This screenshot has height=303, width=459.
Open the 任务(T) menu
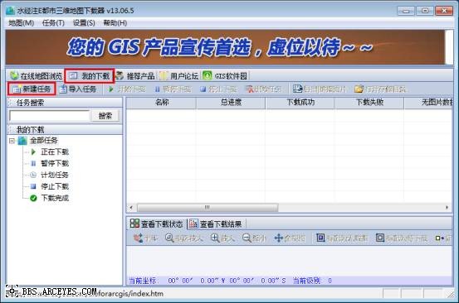pyautogui.click(x=53, y=23)
